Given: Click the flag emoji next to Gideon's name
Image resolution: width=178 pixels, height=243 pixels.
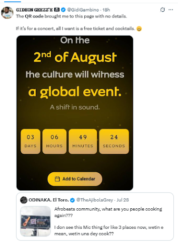Looking at the screenshot, I should [x=57, y=10].
